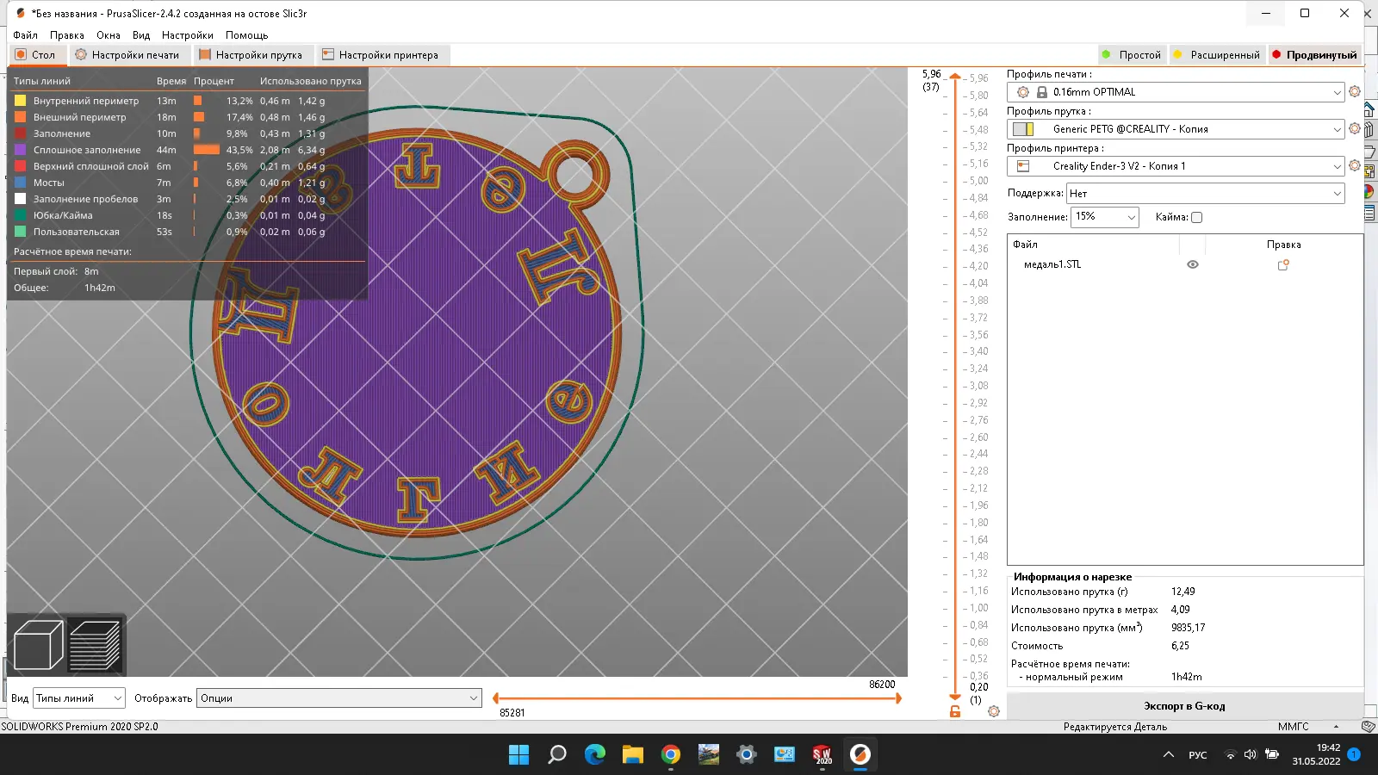
Task: Open the Файл menu
Action: point(25,35)
